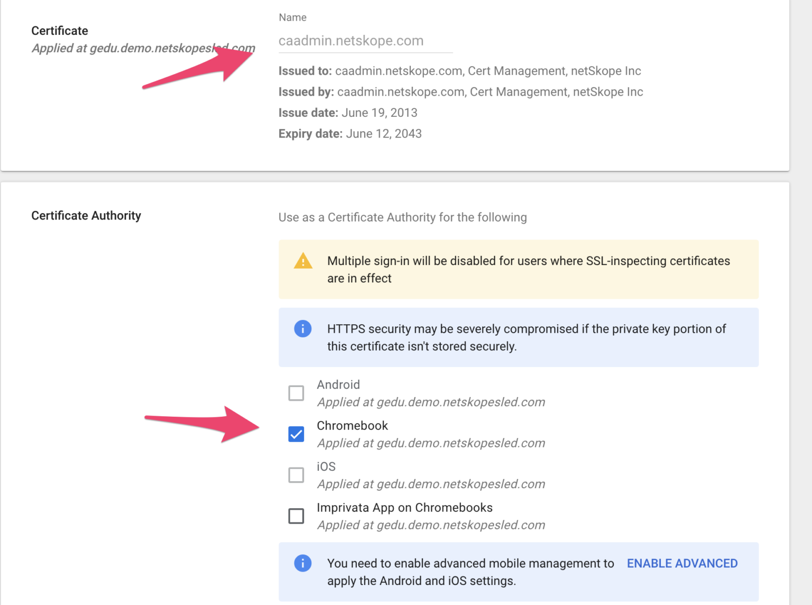Image resolution: width=812 pixels, height=605 pixels.
Task: Click the multiple sign-in warning banner
Action: [x=518, y=269]
